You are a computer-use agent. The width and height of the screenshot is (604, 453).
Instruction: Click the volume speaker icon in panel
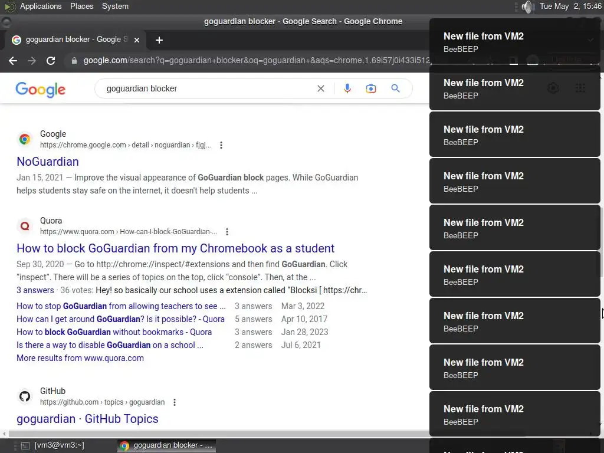tap(527, 6)
